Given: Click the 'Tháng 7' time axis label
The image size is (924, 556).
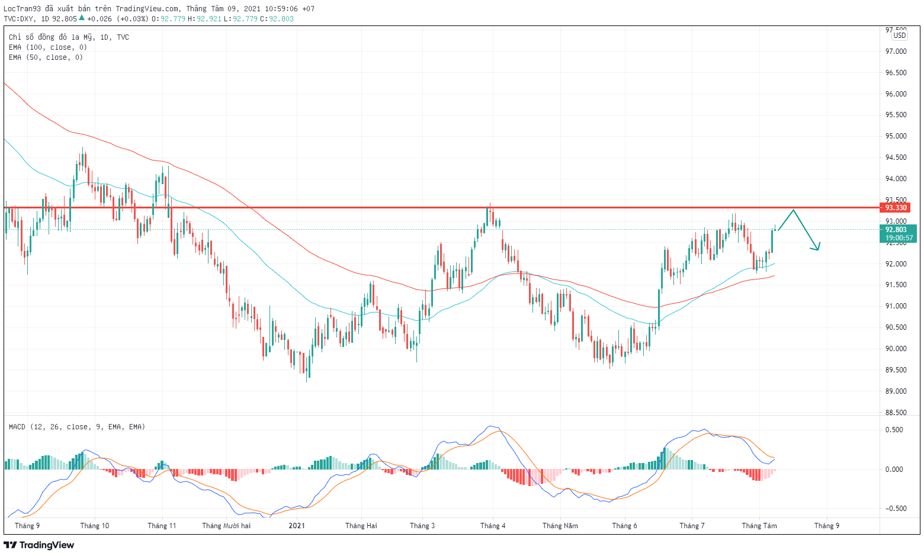Looking at the screenshot, I should pos(692,526).
